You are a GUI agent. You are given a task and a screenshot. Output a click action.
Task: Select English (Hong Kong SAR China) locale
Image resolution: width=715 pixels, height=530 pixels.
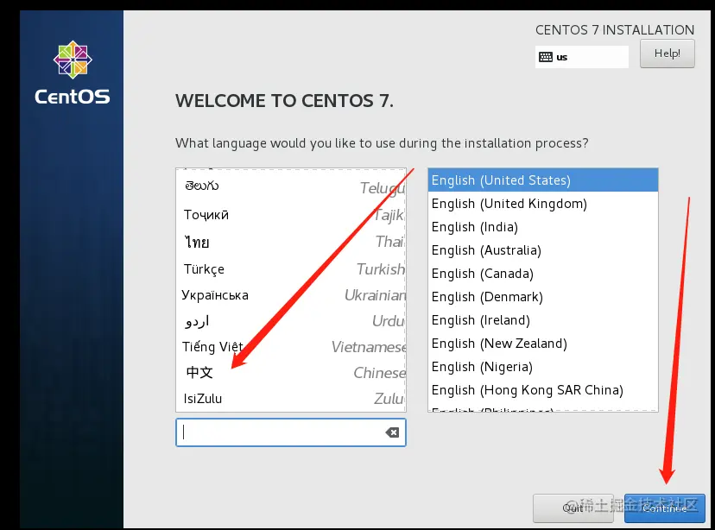[x=542, y=390]
